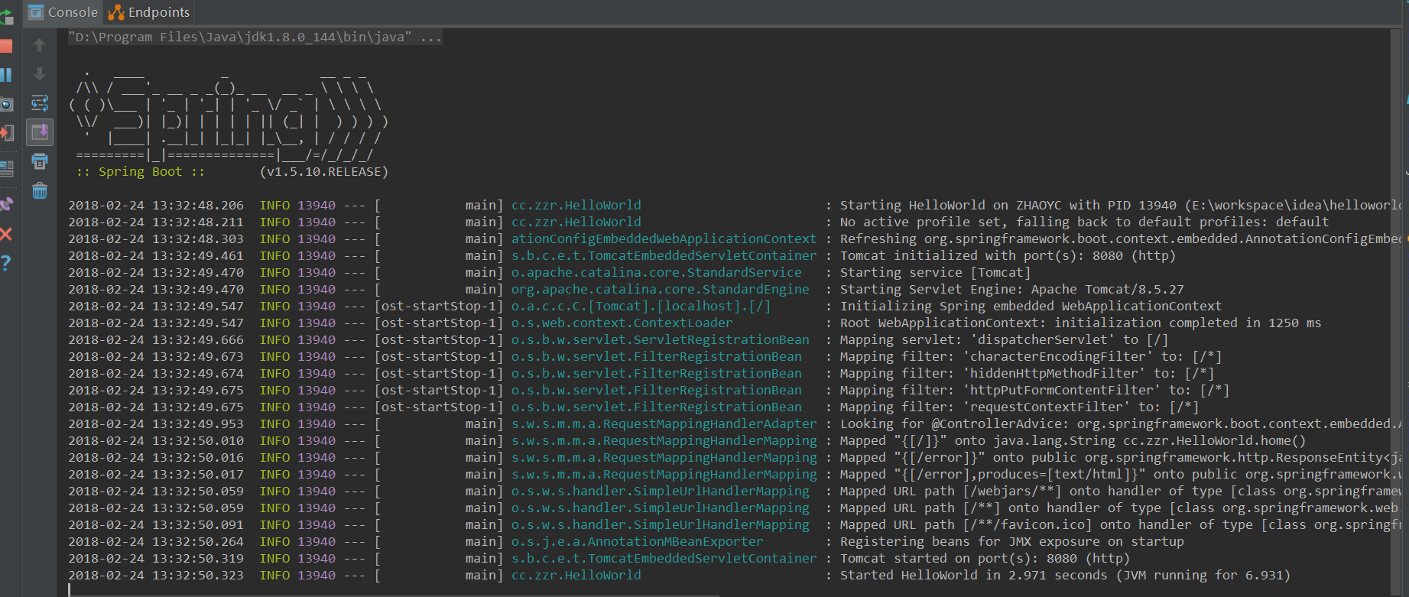The width and height of the screenshot is (1409, 597).
Task: Jump up the stack trace with the up arrow
Action: click(40, 46)
